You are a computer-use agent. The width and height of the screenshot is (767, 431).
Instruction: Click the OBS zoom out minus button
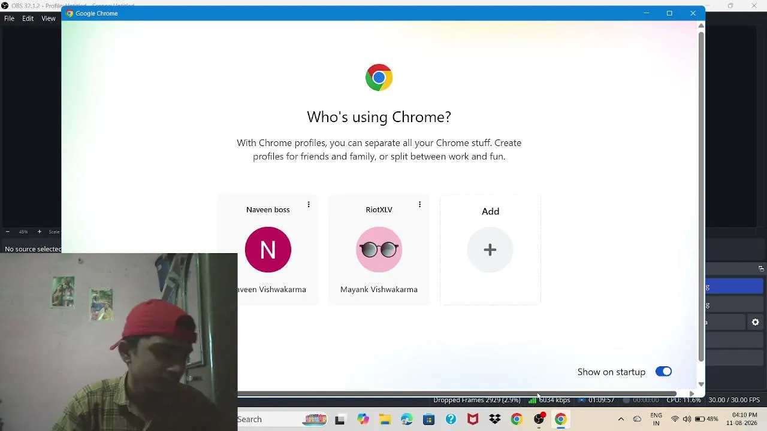pos(7,232)
